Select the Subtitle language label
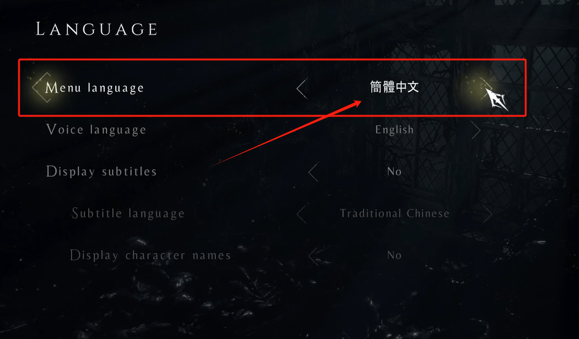The image size is (579, 339). [128, 213]
